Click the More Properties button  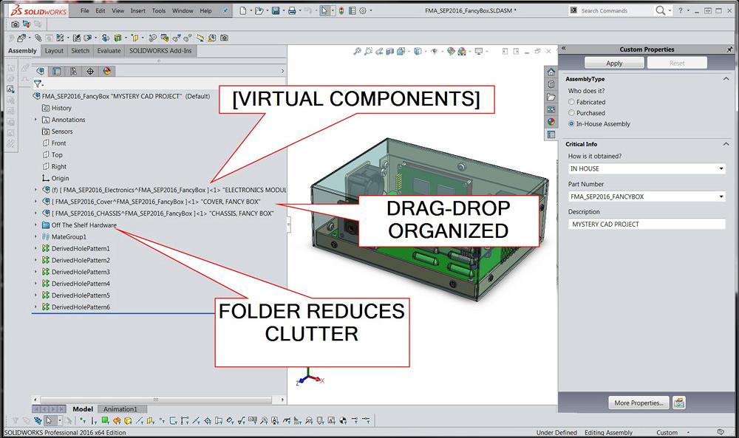pyautogui.click(x=638, y=403)
